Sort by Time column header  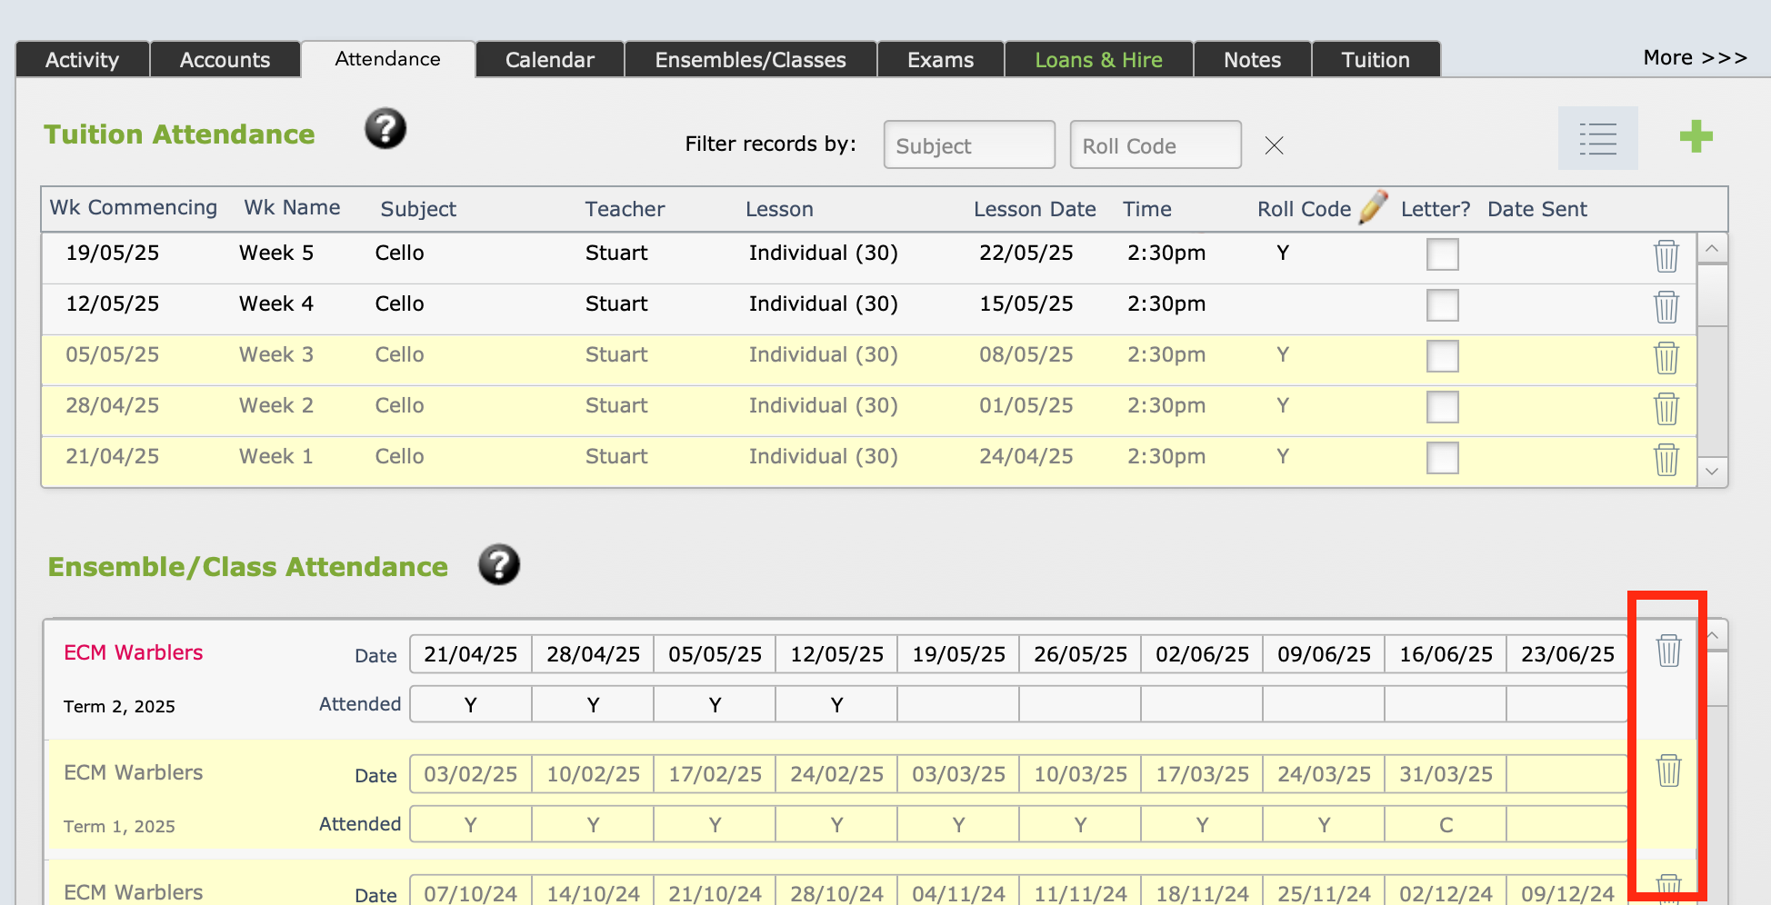tap(1147, 209)
